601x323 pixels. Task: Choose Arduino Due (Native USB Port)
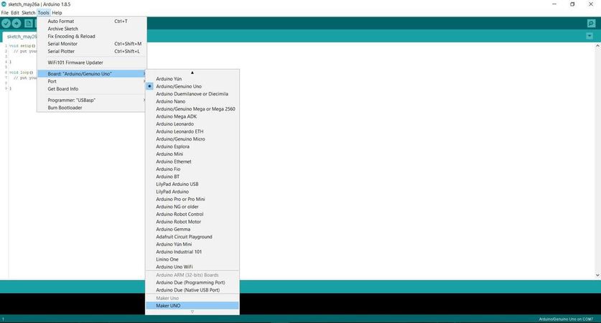click(192, 290)
